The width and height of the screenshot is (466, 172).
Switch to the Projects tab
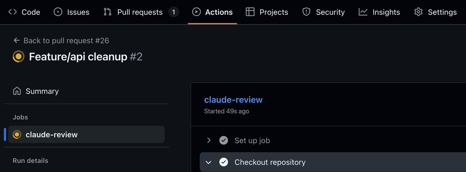coord(267,12)
